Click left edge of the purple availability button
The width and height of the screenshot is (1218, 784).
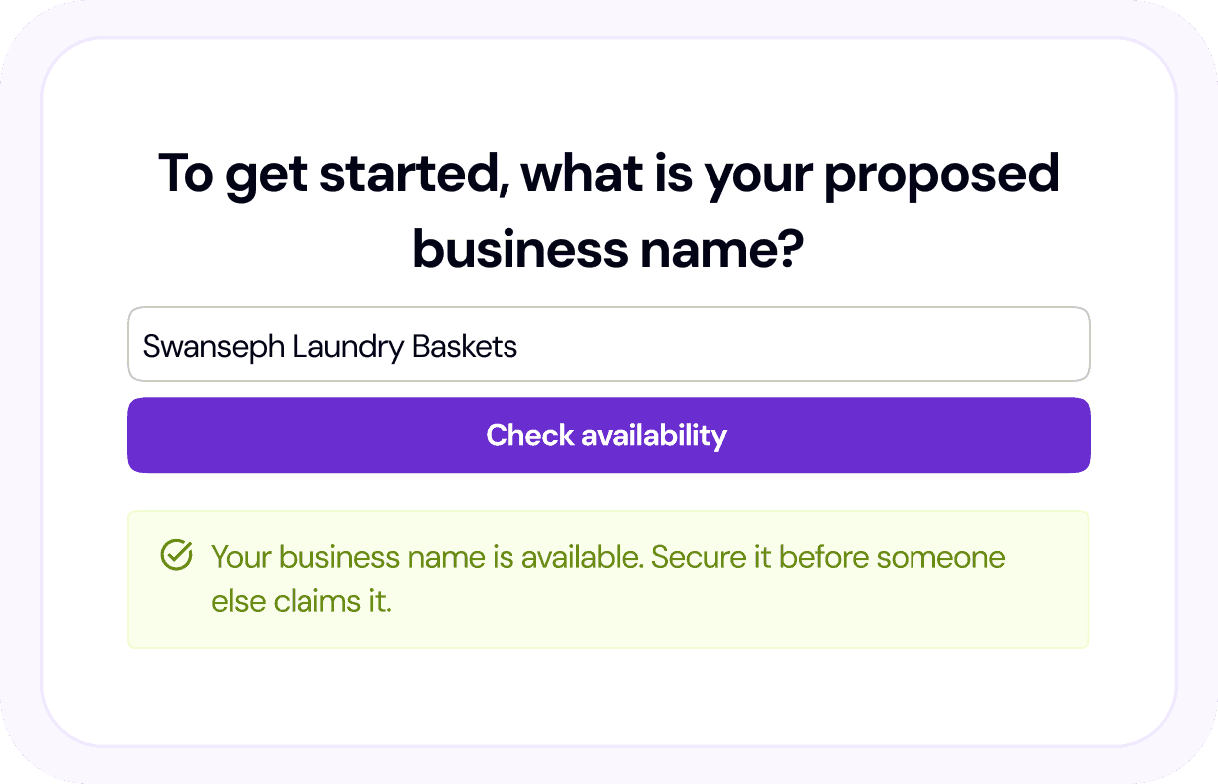(x=144, y=435)
